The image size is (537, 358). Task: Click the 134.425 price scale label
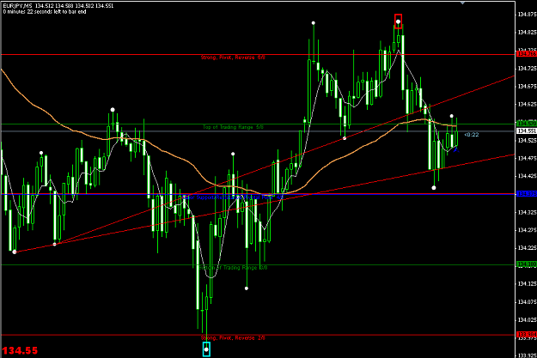[x=527, y=176]
